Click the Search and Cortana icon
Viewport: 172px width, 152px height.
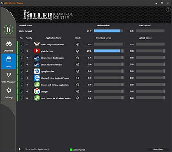coord(37,85)
